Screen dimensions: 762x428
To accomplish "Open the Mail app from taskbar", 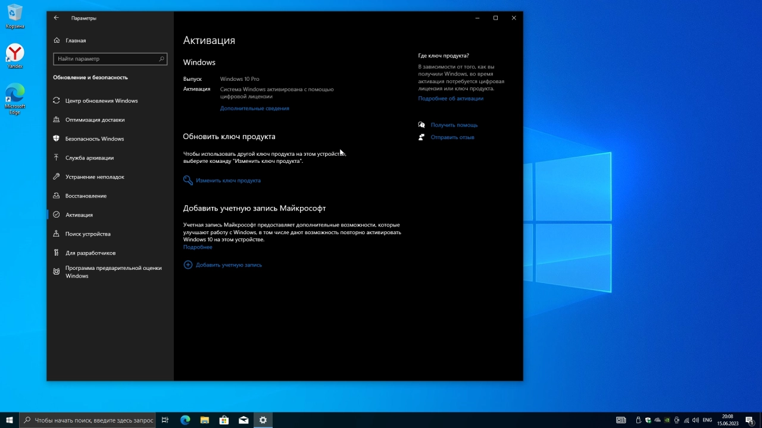I will click(x=243, y=420).
